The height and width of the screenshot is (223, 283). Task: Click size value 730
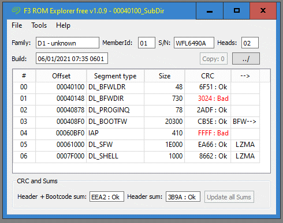[x=165, y=99]
